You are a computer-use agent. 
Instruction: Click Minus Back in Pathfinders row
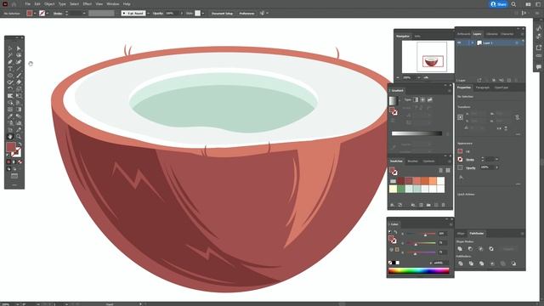(513, 263)
